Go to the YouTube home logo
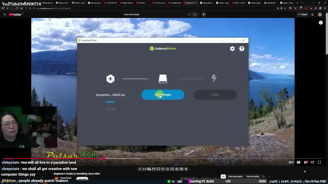 click(15, 15)
